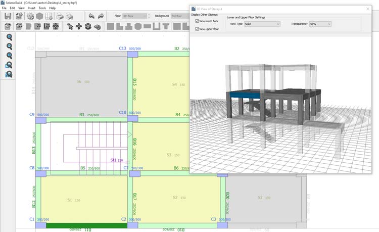The width and height of the screenshot is (379, 232).
Task: Print using the first printer icon
Action: pyautogui.click(x=60, y=16)
